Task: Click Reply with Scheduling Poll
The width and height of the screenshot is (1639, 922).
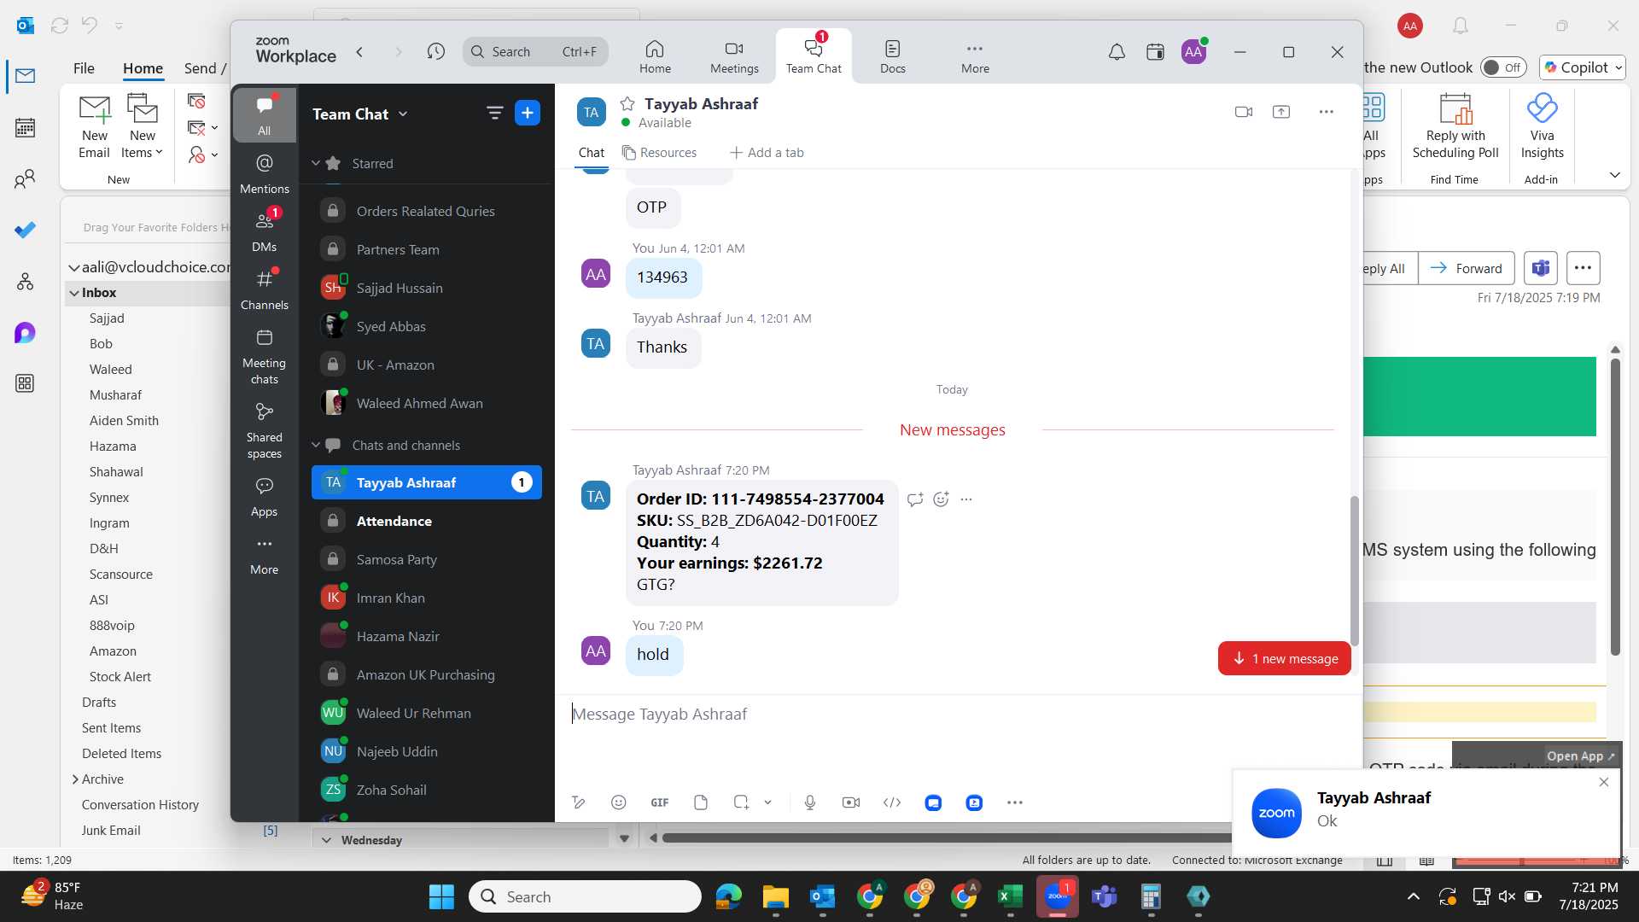Action: (1455, 126)
